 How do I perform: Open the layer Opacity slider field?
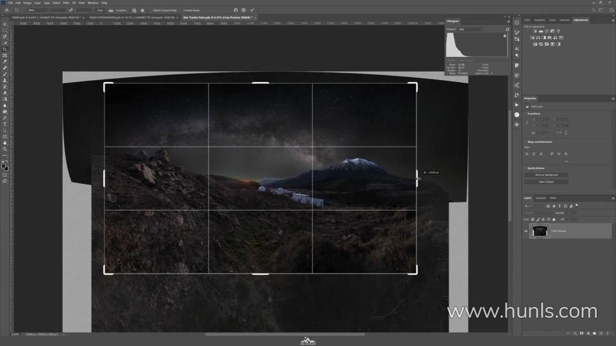pos(572,213)
